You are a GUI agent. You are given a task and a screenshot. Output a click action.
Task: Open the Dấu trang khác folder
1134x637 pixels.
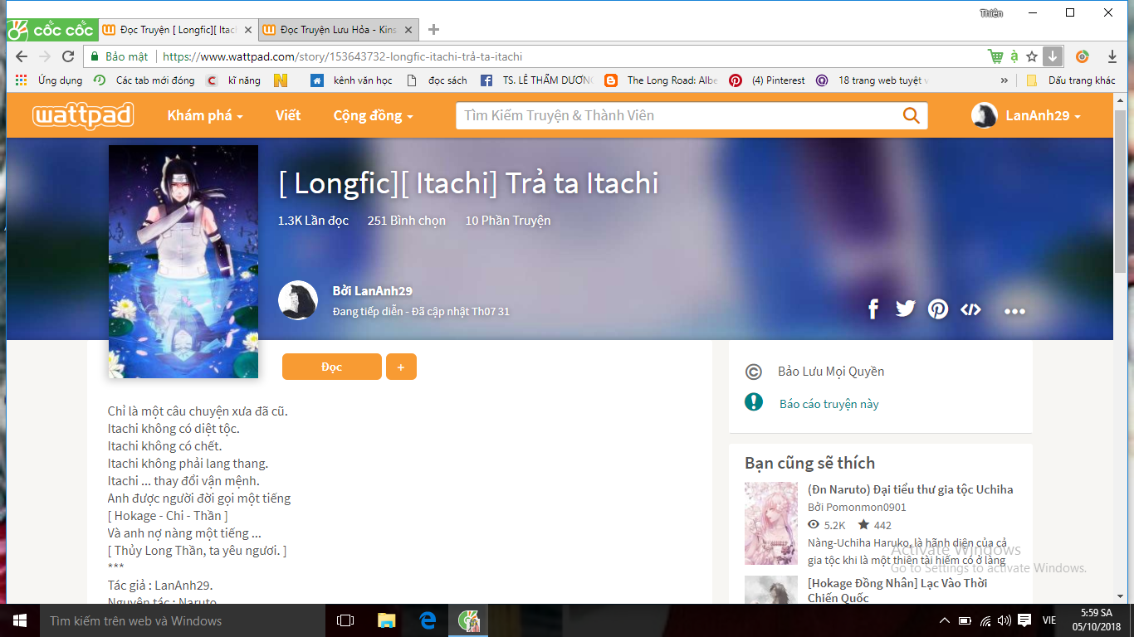tap(1072, 80)
